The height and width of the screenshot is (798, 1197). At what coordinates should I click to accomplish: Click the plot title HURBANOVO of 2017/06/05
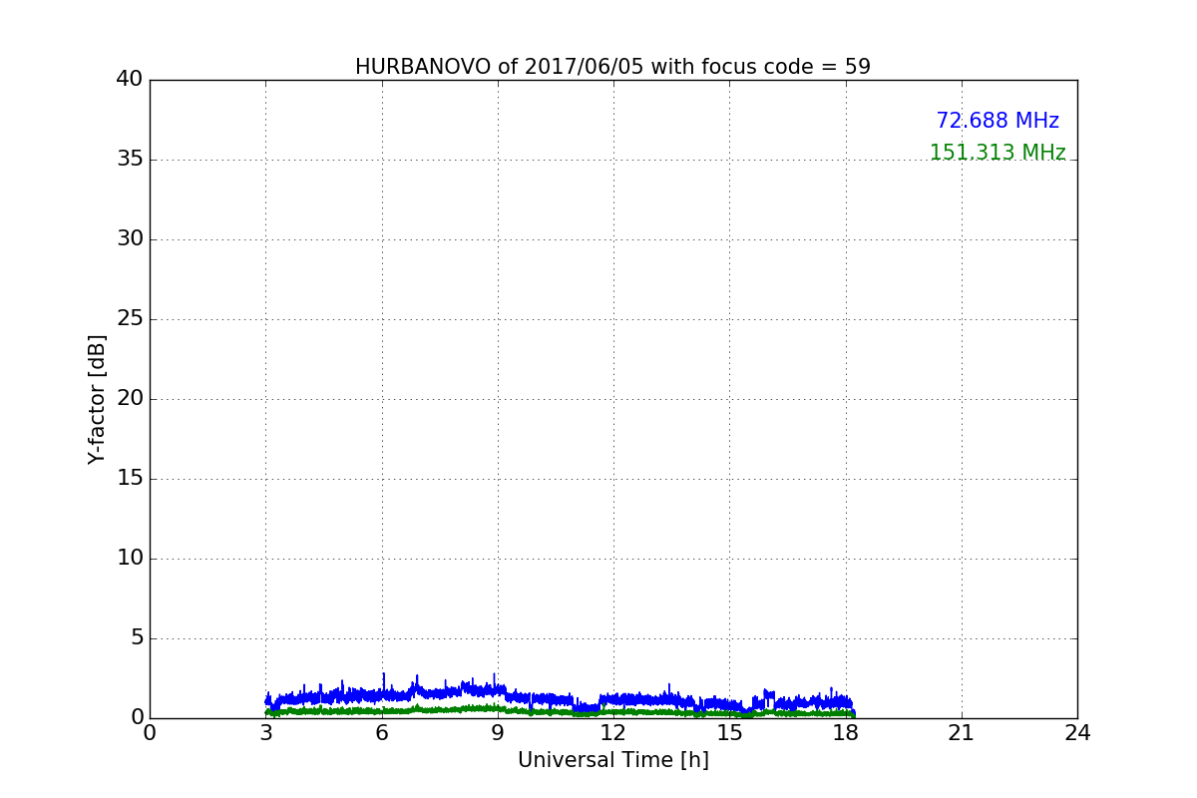(x=612, y=67)
